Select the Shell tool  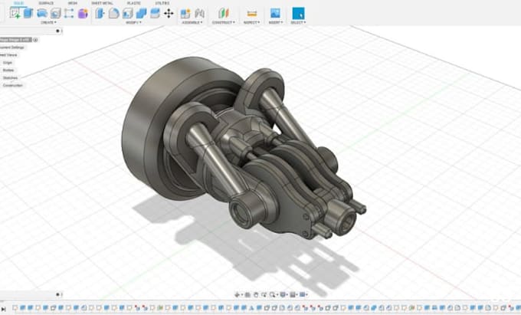click(128, 13)
